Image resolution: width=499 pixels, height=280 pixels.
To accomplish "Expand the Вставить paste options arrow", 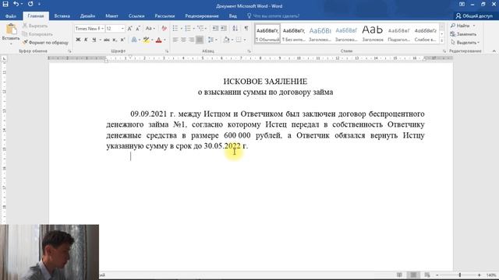I will pos(11,44).
